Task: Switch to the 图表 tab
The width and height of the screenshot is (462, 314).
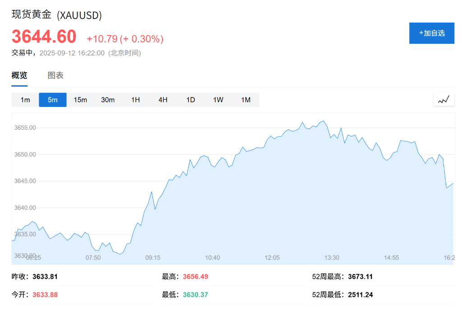Action: (55, 75)
